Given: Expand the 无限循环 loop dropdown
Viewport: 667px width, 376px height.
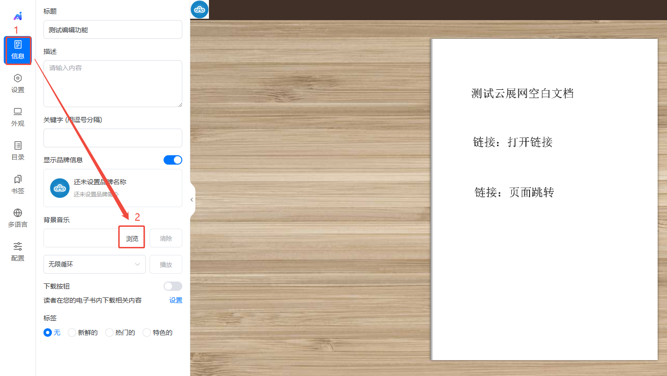Looking at the screenshot, I should pyautogui.click(x=94, y=264).
